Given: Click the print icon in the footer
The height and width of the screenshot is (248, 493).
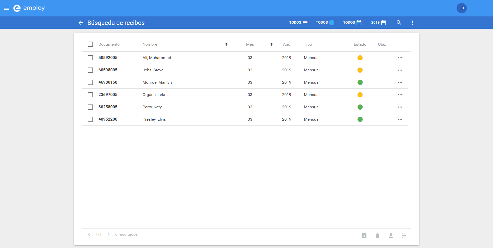Looking at the screenshot, I should (404, 236).
